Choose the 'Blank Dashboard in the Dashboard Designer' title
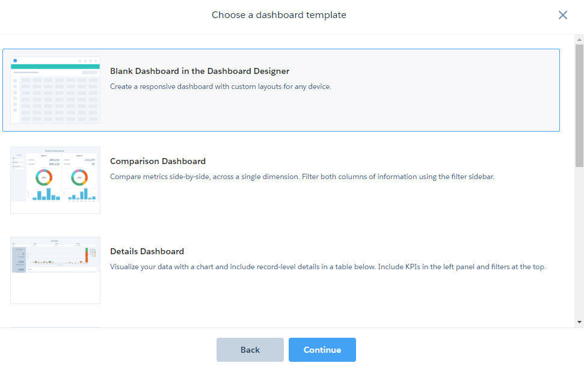The image size is (584, 369). point(200,71)
